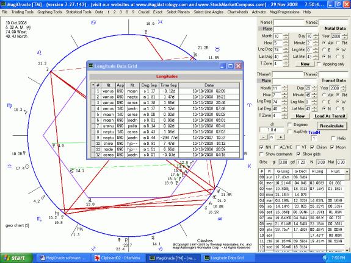Open the Magi Progressions menu

point(284,12)
